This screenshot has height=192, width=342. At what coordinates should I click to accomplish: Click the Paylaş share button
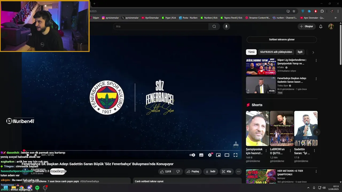pyautogui.click(x=193, y=171)
